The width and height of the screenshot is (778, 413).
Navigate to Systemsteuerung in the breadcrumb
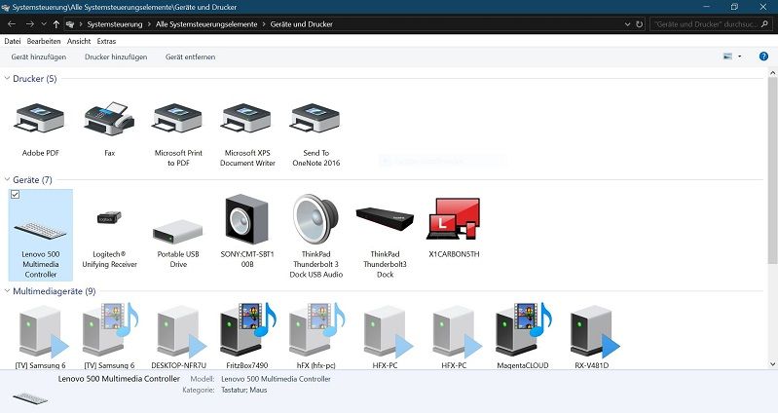pos(115,23)
